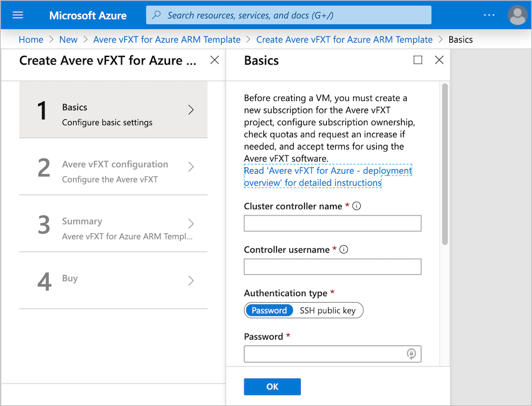532x406 pixels.
Task: Maximize the Basics panel
Action: tap(418, 60)
